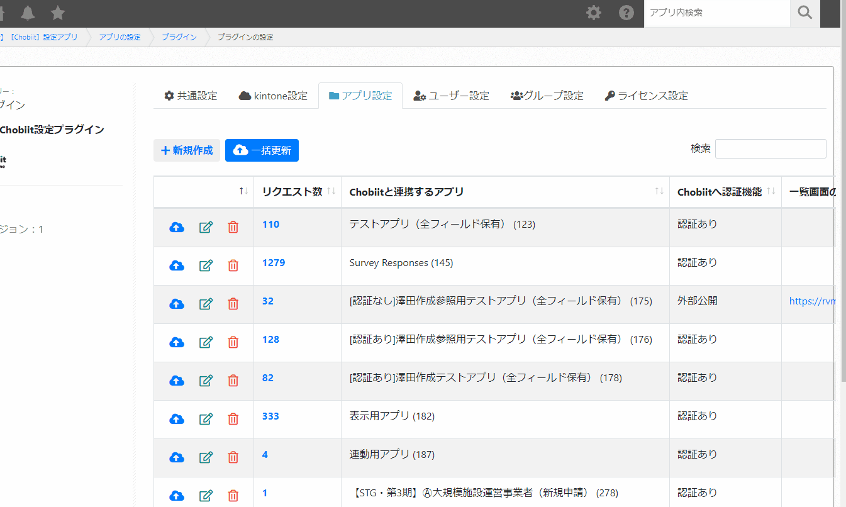The height and width of the screenshot is (507, 846).
Task: Click the 外部公開 cell
Action: coord(725,304)
